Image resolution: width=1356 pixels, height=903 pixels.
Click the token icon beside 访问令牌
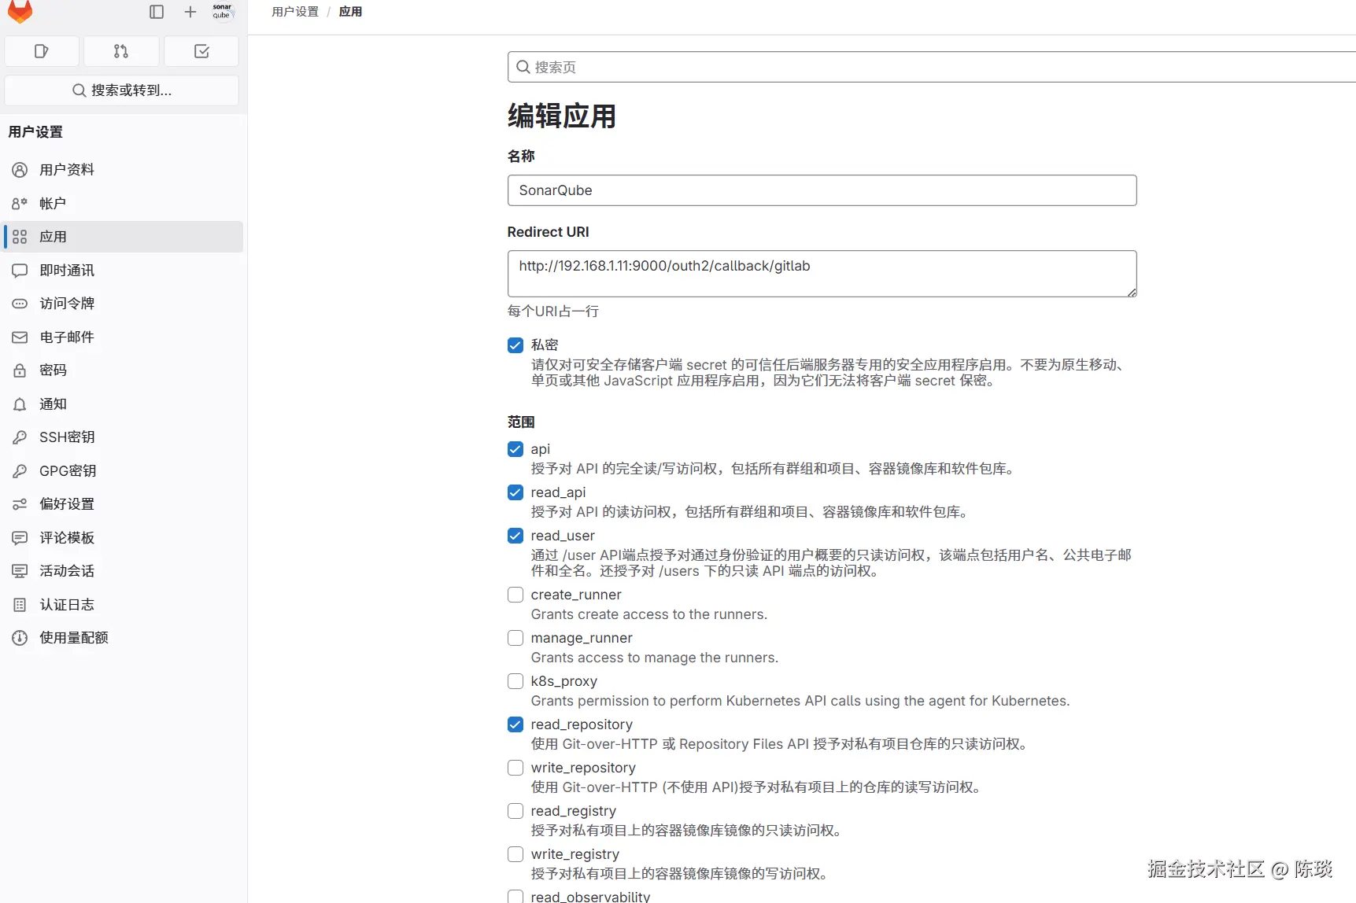coord(20,304)
